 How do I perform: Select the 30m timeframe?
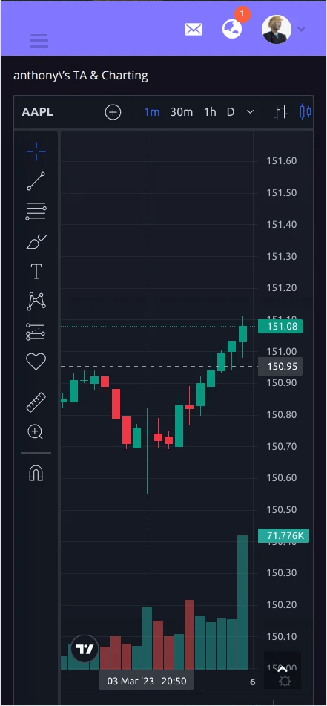click(181, 112)
